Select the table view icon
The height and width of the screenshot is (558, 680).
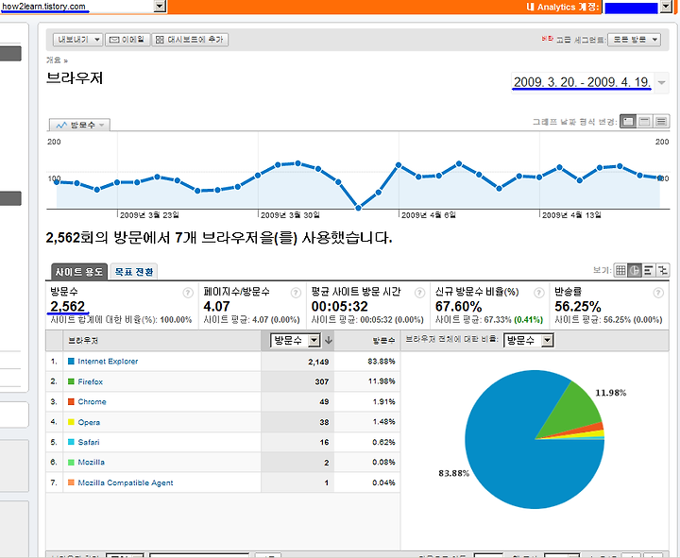coord(620,271)
